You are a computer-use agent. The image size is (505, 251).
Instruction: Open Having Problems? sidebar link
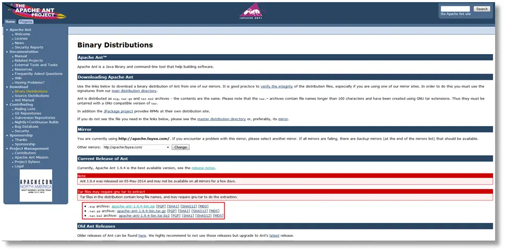pyautogui.click(x=30, y=83)
